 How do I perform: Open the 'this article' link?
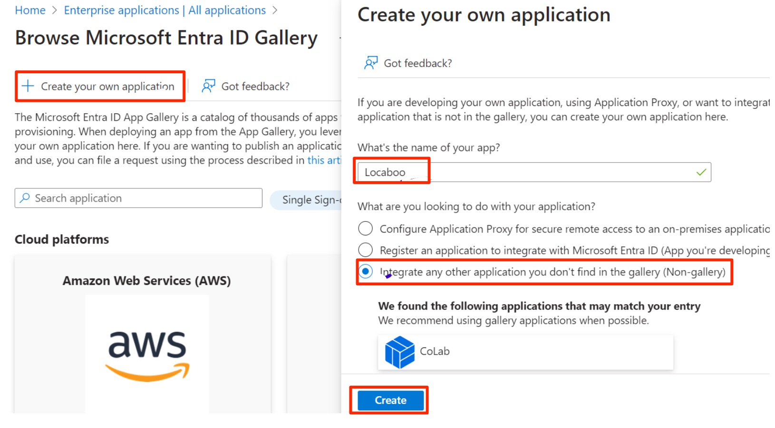324,160
